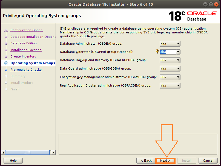This screenshot has height=166, width=221.
Task: Click the Help button
Action: pos(13,161)
